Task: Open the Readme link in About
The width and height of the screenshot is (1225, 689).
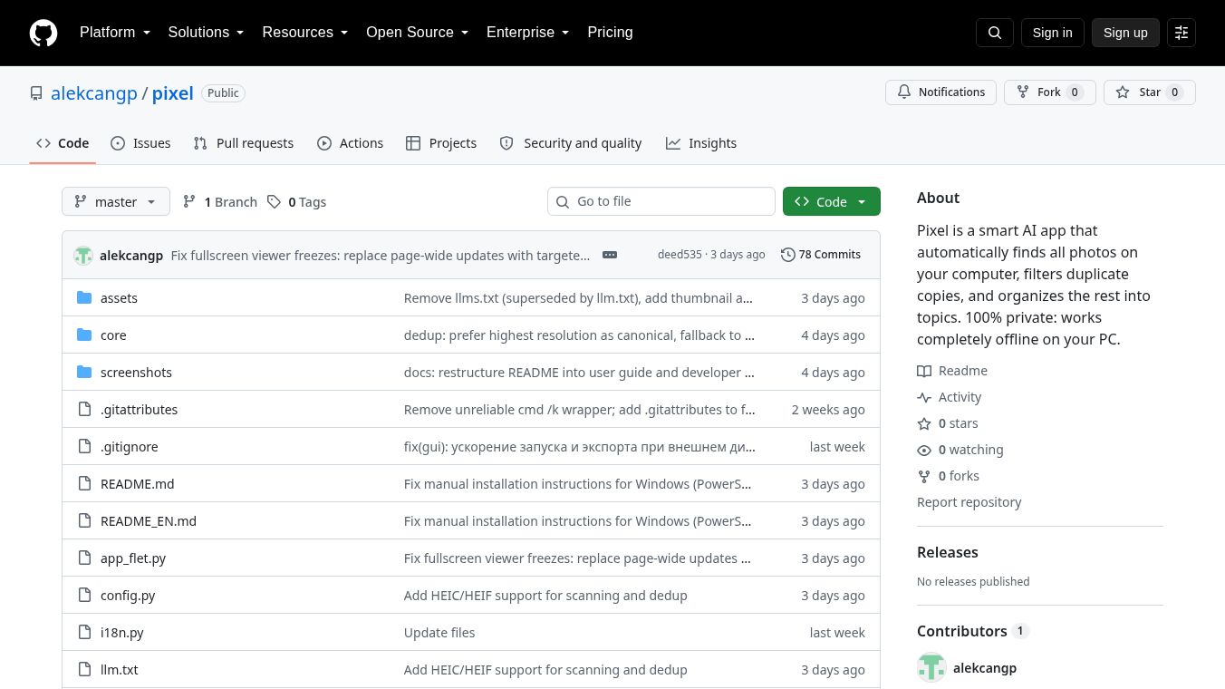Action: (952, 371)
